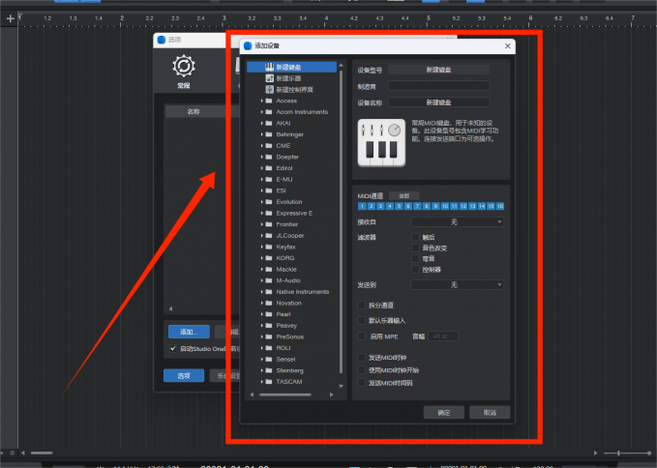This screenshot has width=657, height=468.
Task: Toggle Send MIDI Timecode (发送MIDI时间码) checkbox
Action: 361,383
